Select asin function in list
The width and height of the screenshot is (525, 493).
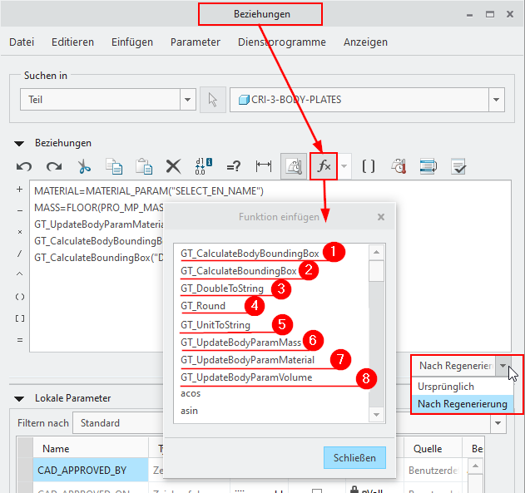pyautogui.click(x=189, y=411)
